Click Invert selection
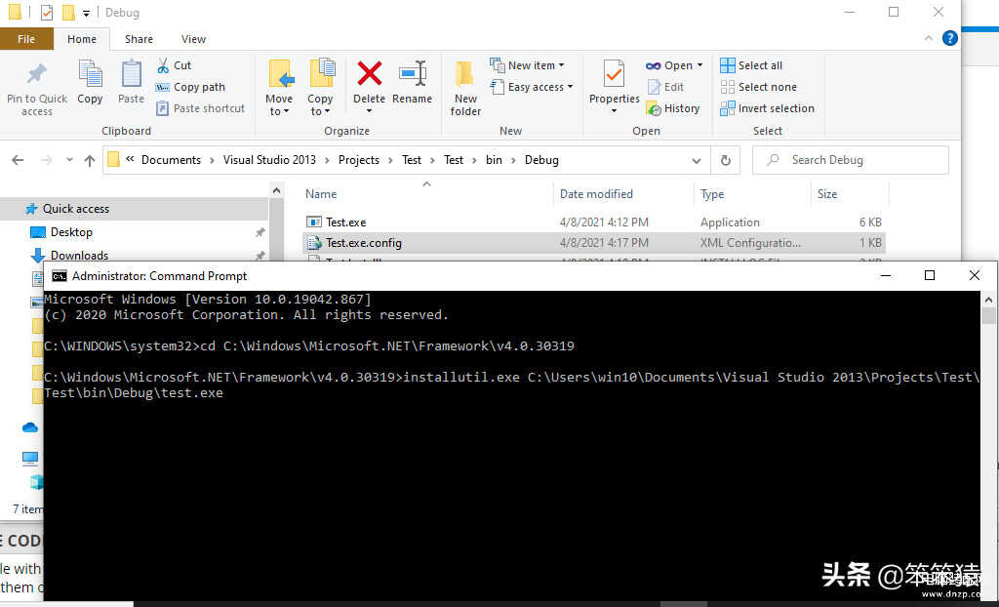 767,108
